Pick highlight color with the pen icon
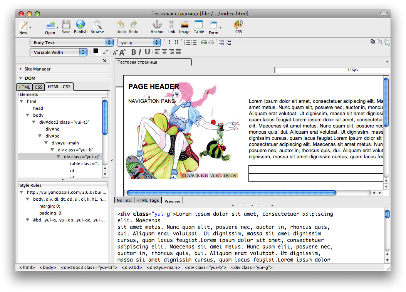Viewport: 406px width, 292px height. coord(106,52)
